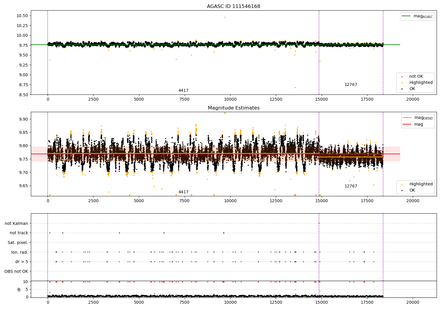
Task: Click the "dr > 5" row label
Action: [x=21, y=262]
